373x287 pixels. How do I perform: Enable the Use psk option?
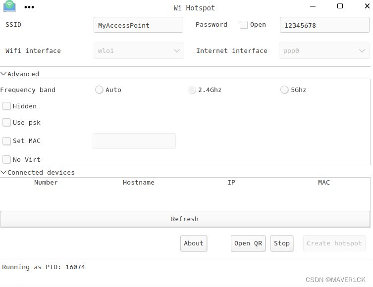(x=6, y=122)
